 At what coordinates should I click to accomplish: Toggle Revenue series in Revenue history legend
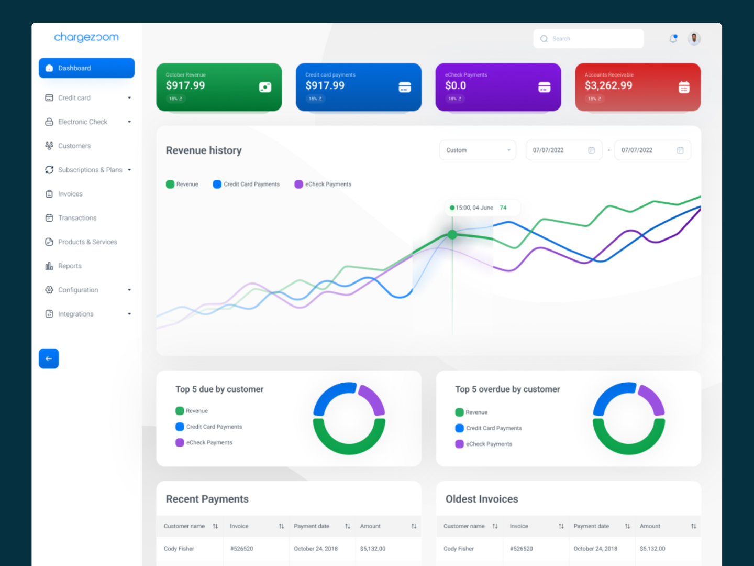point(182,184)
